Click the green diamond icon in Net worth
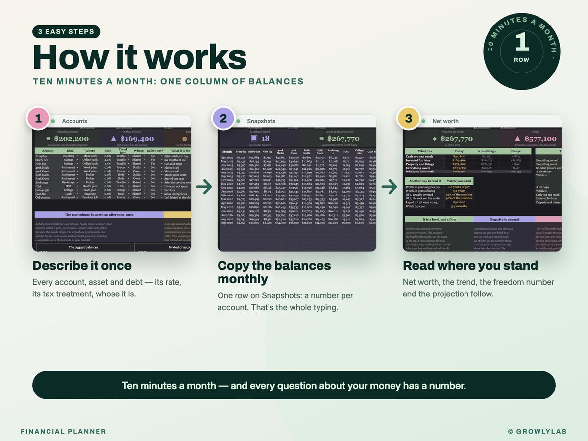Image resolution: width=588 pixels, height=441 pixels. [x=435, y=139]
